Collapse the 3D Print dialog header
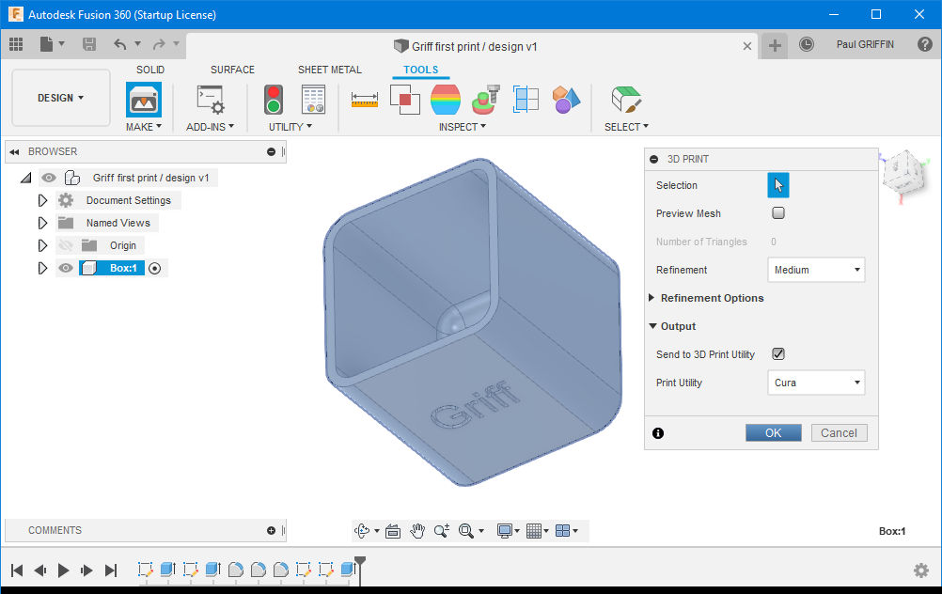The width and height of the screenshot is (942, 594). [653, 159]
